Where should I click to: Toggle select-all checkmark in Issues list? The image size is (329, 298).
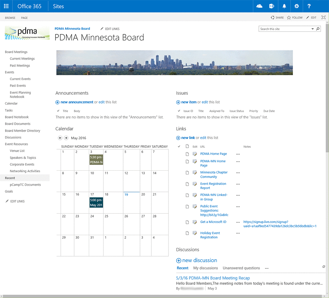pyautogui.click(x=179, y=111)
